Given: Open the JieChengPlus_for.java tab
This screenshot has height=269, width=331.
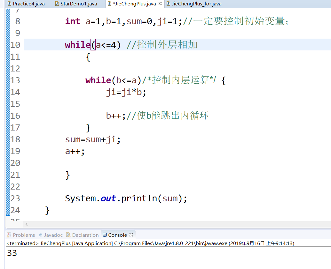Looking at the screenshot, I should 193,4.
